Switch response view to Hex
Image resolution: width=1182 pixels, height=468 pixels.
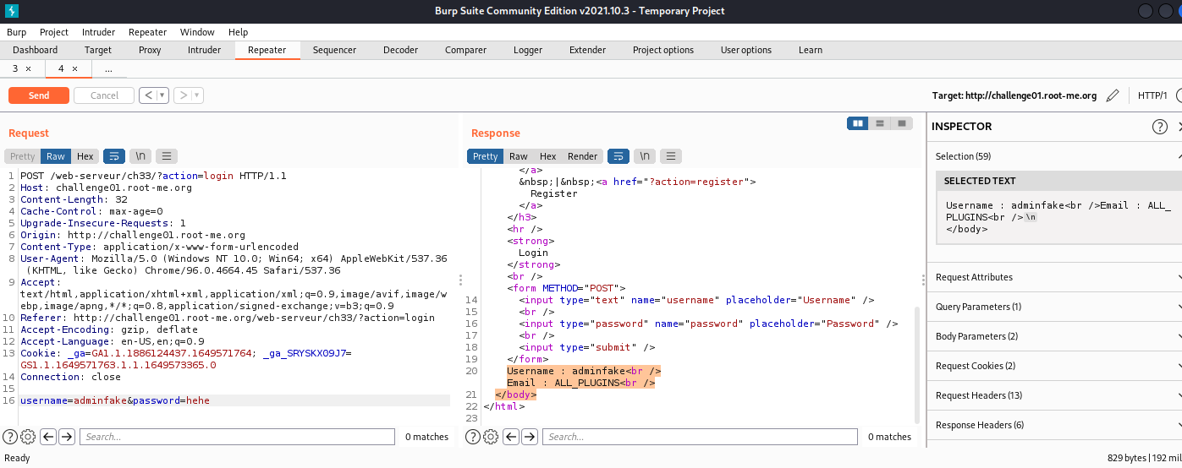pos(548,156)
